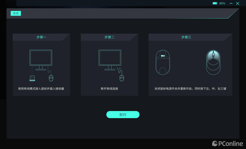Click the text 使用有线模式接入鼠标并插入接收器
The width and height of the screenshot is (246, 149).
[x=41, y=89]
